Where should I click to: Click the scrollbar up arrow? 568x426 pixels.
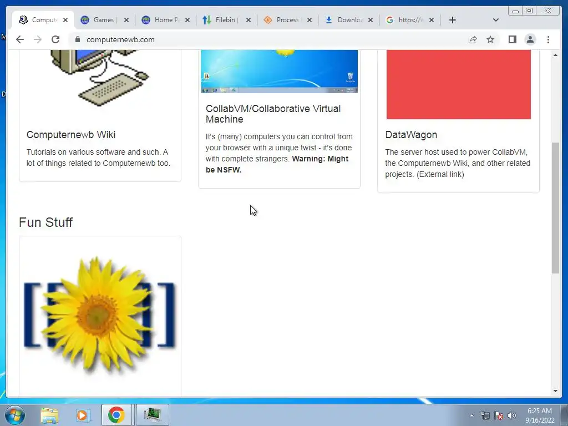pos(555,55)
